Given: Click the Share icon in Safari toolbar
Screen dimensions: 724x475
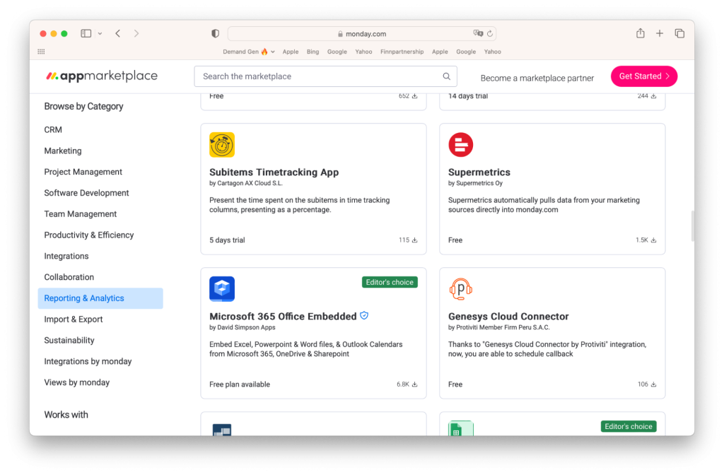Looking at the screenshot, I should pyautogui.click(x=641, y=33).
